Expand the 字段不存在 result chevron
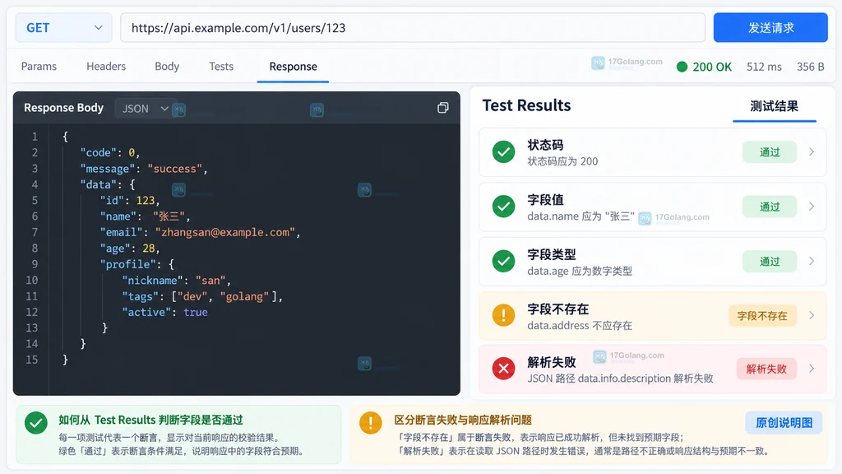This screenshot has width=842, height=474. (x=812, y=315)
